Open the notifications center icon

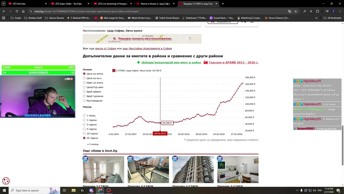pyautogui.click(x=339, y=190)
